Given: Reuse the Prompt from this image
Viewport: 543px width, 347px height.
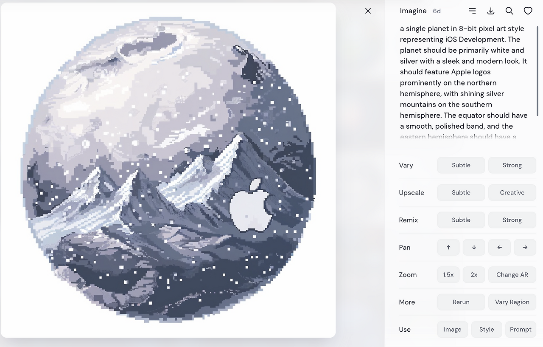Looking at the screenshot, I should pos(521,330).
